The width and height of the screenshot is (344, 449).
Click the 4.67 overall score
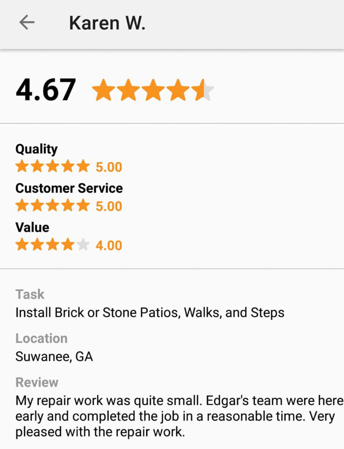click(46, 90)
